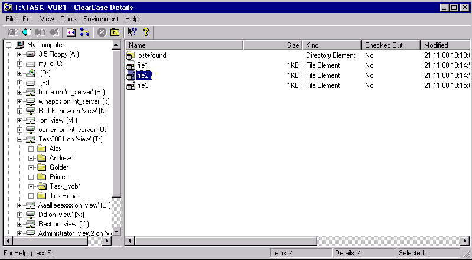Click the Task_vob1 open folder icon
The width and height of the screenshot is (472, 260).
(x=41, y=186)
